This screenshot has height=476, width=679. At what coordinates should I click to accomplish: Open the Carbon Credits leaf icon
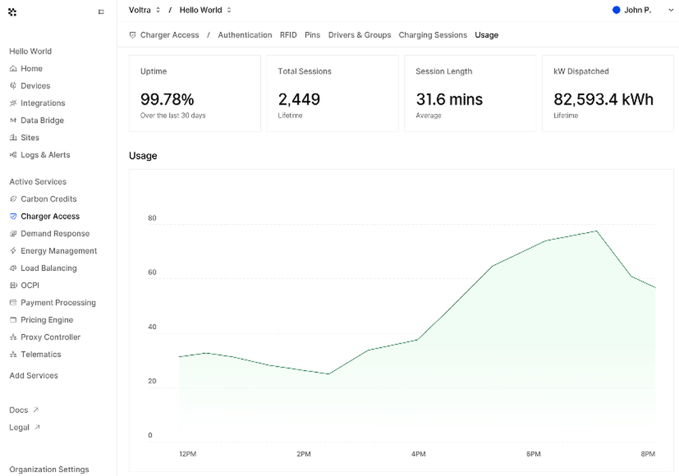[14, 199]
